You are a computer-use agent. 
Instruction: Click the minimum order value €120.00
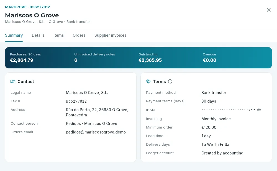[x=209, y=127]
